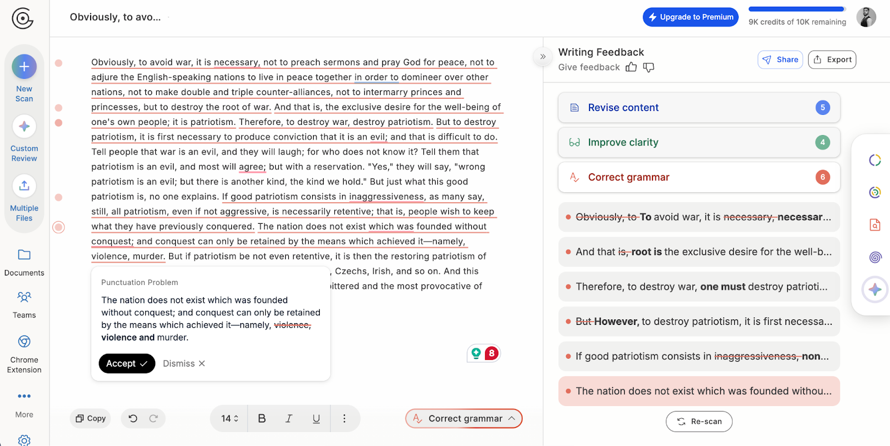Click the credits remaining progress bar
Screen dimensions: 890x446
coord(797,9)
